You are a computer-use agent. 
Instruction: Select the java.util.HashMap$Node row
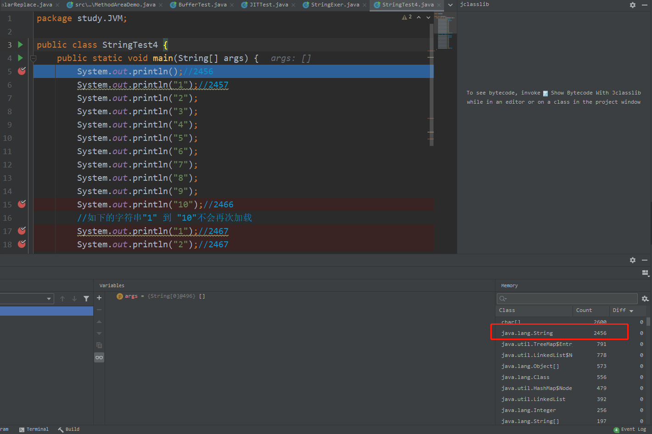click(x=571, y=388)
